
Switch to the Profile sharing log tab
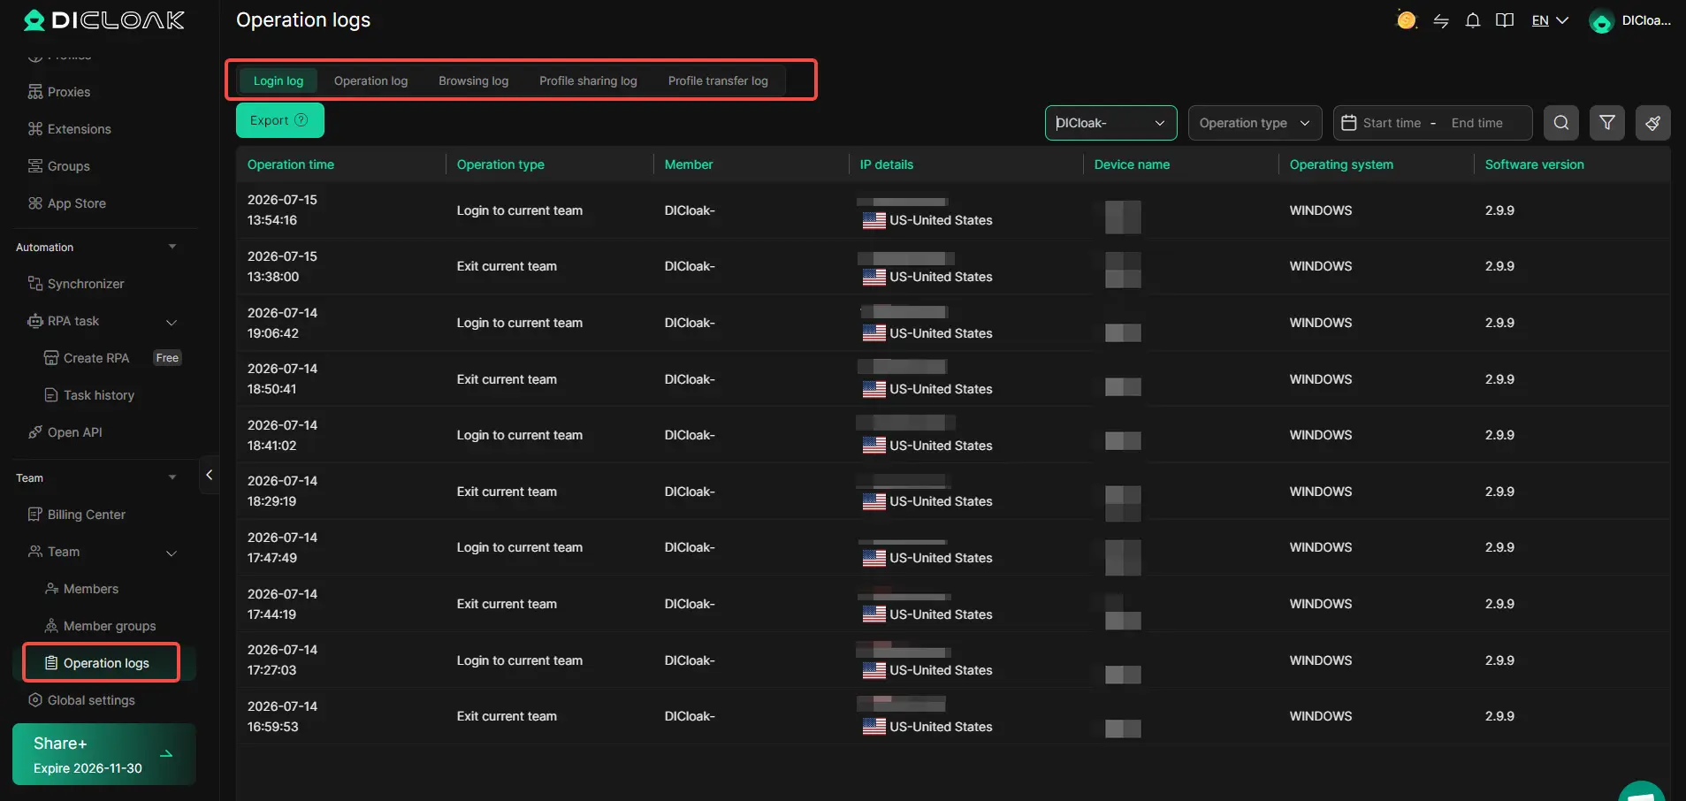click(588, 80)
